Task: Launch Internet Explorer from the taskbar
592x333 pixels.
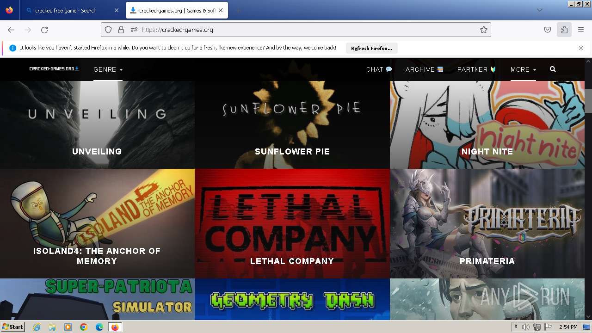Action: [x=37, y=327]
